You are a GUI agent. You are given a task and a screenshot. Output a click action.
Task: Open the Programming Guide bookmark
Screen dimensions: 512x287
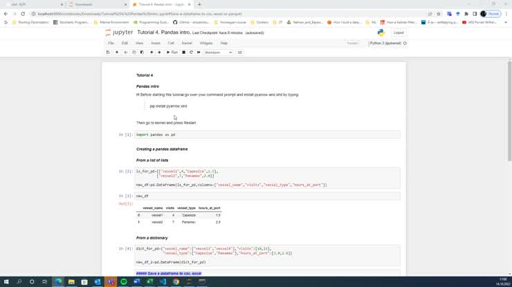[151, 23]
